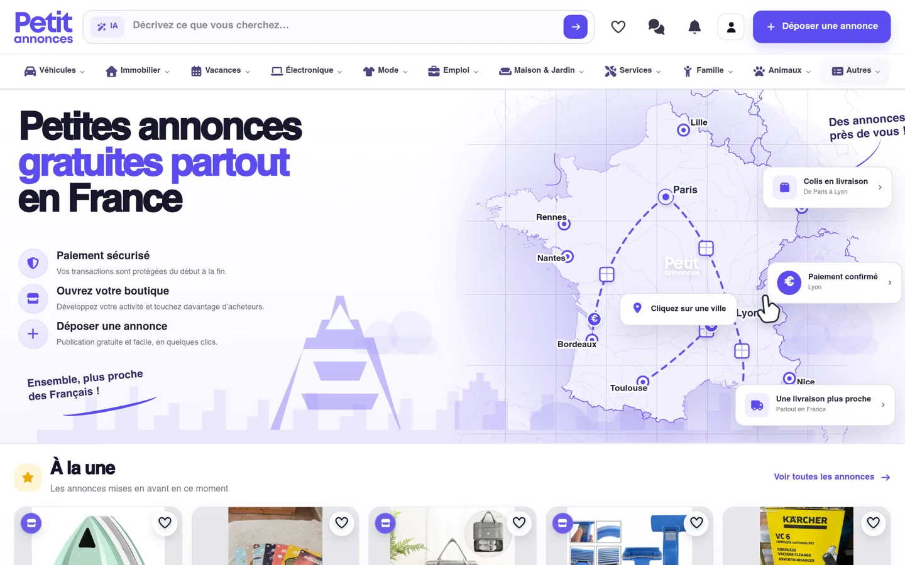The height and width of the screenshot is (565, 905).
Task: Open the Kärcher vacuum listing thumbnail
Action: coord(807,536)
